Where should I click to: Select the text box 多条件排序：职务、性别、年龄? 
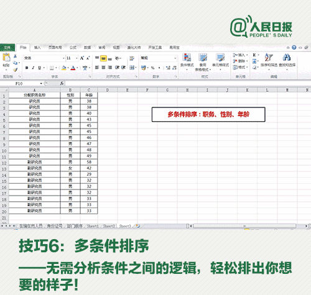[208, 114]
